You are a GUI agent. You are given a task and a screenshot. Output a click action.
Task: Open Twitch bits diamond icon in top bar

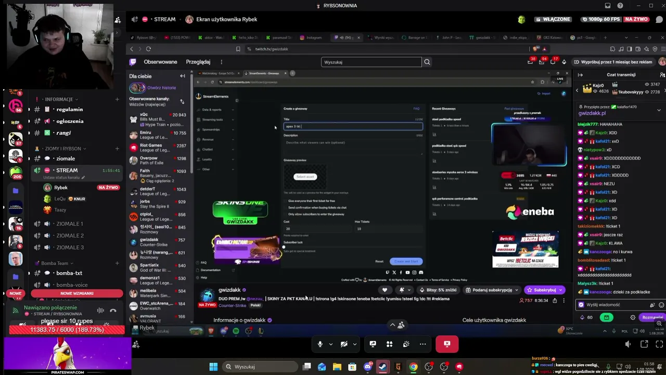[x=564, y=62]
